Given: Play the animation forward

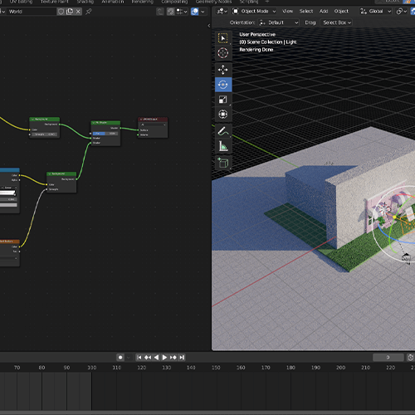Looking at the screenshot, I should (164, 358).
